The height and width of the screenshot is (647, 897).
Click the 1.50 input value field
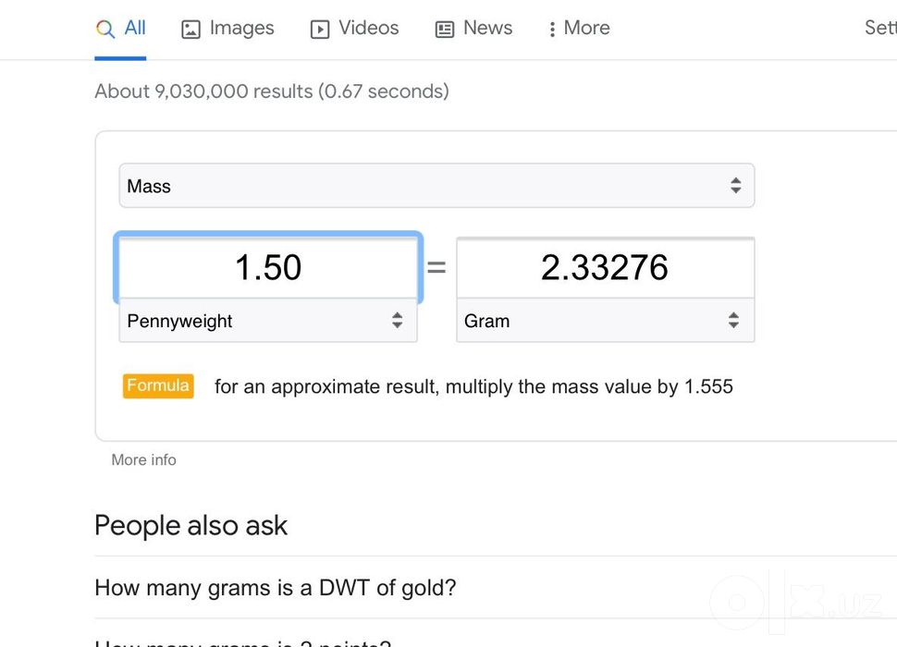268,267
